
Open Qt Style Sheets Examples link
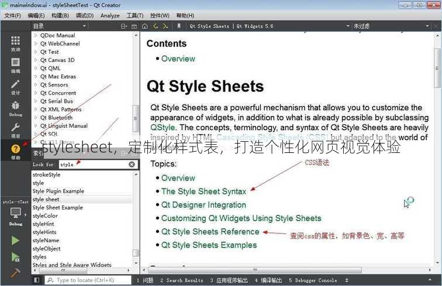(x=209, y=245)
